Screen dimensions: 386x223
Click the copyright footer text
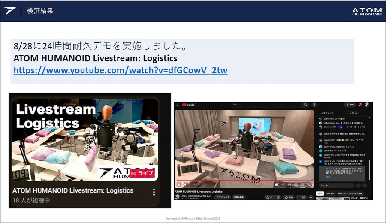pyautogui.click(x=193, y=218)
